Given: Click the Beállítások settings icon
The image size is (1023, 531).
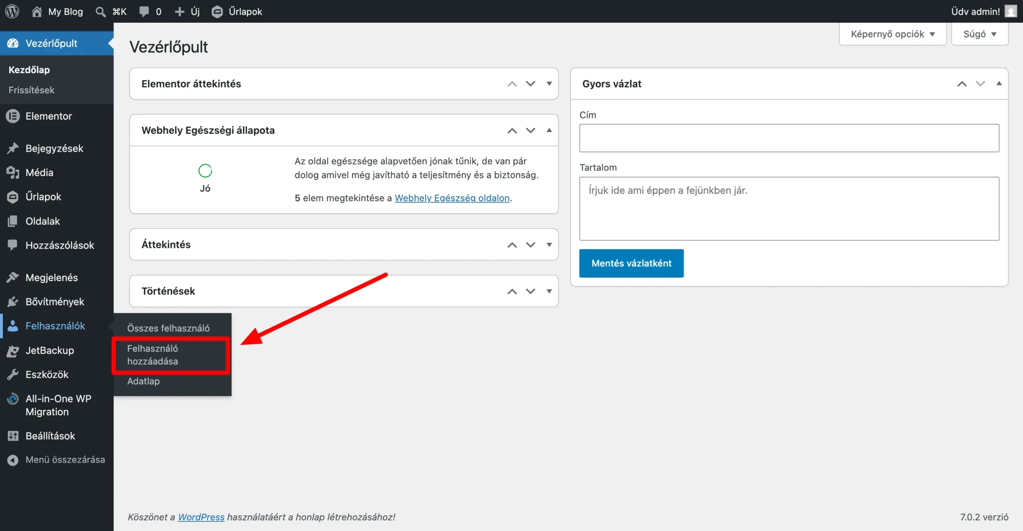Looking at the screenshot, I should (13, 436).
